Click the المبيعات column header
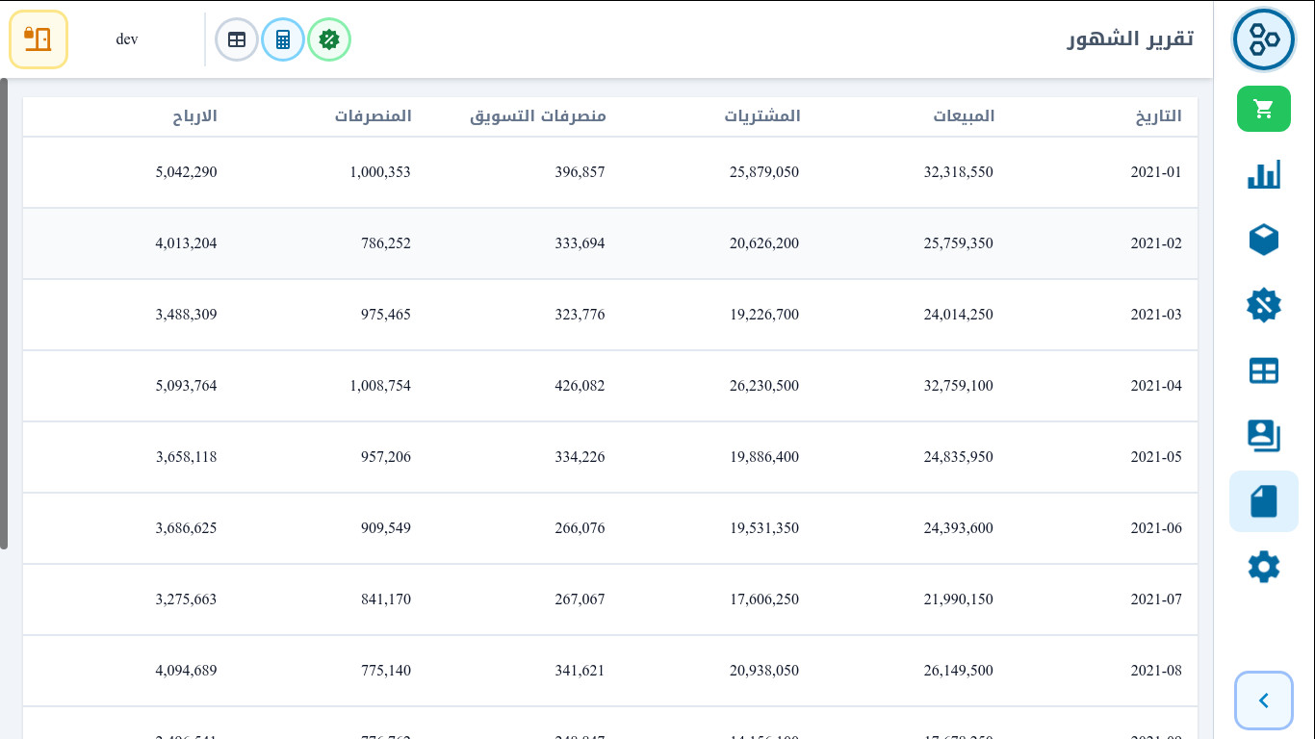This screenshot has height=739, width=1315. (964, 116)
